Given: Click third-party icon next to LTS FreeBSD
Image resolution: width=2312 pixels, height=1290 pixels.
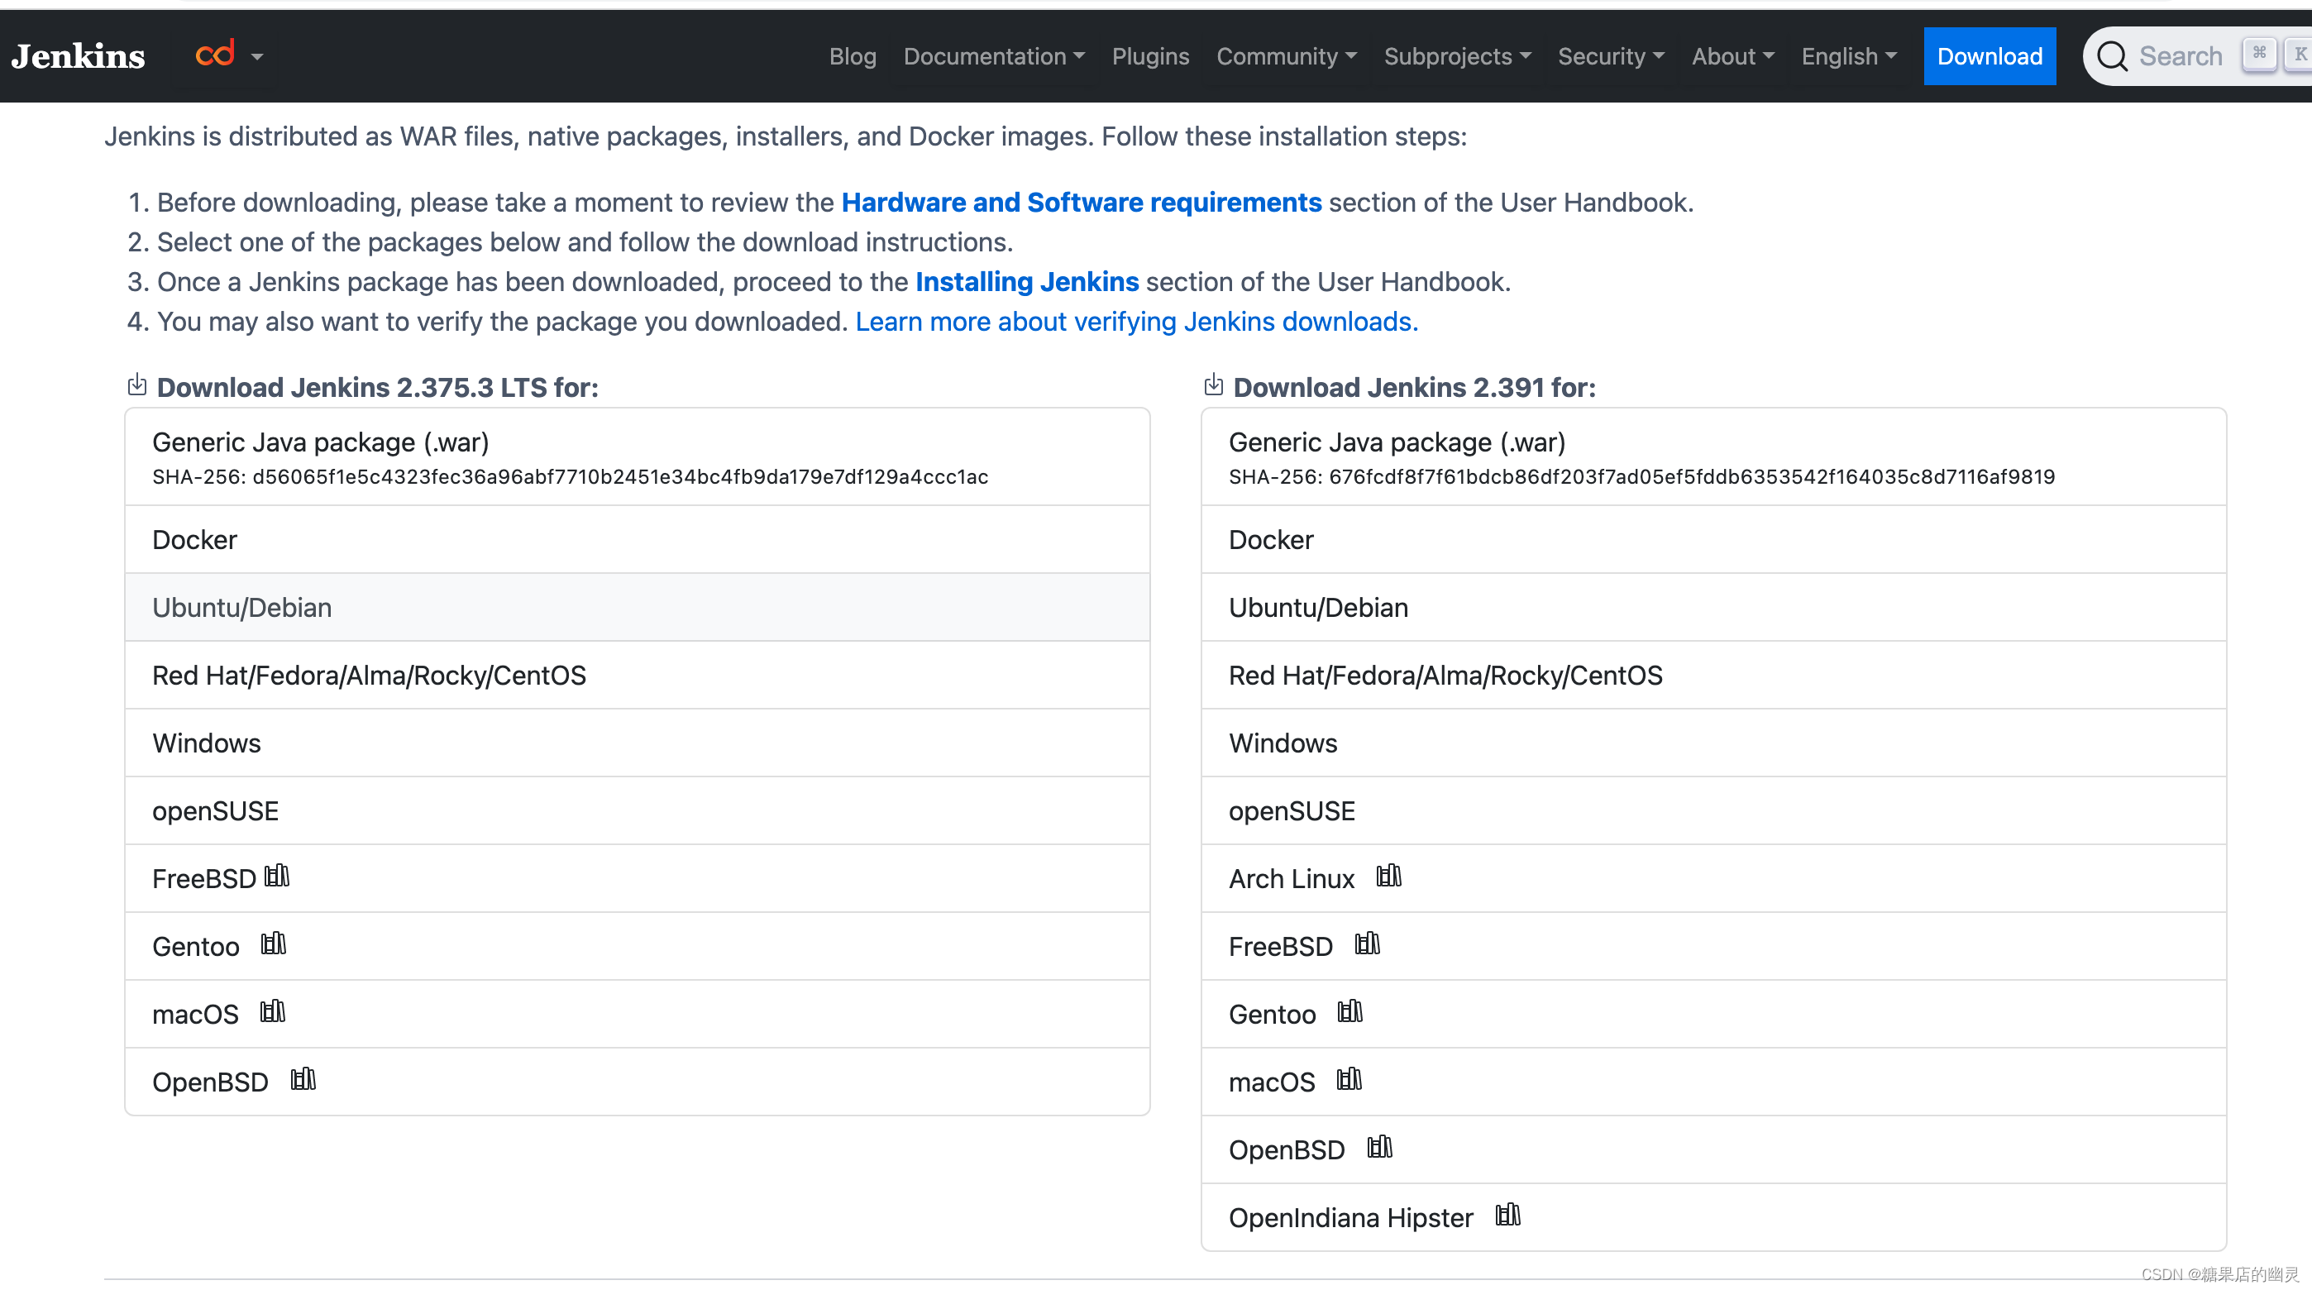Looking at the screenshot, I should pyautogui.click(x=277, y=875).
